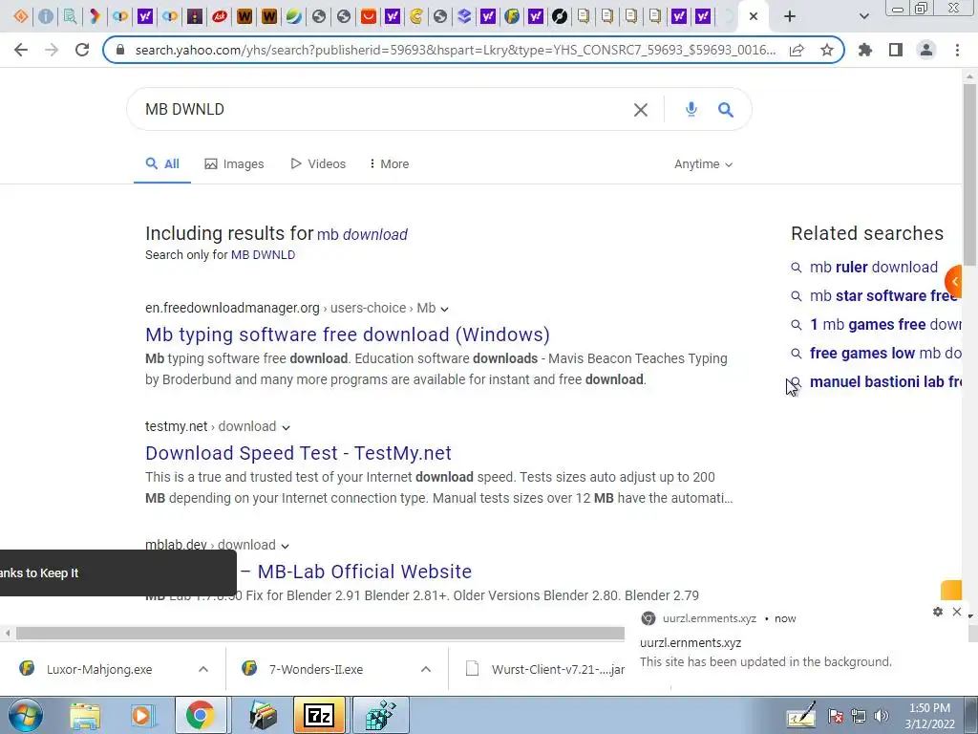
Task: Open related search 'free games low mb'
Action: pos(885,354)
